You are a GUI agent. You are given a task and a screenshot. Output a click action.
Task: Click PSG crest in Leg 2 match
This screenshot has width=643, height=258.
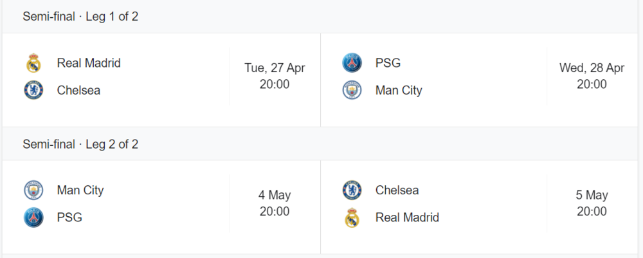tap(33, 217)
